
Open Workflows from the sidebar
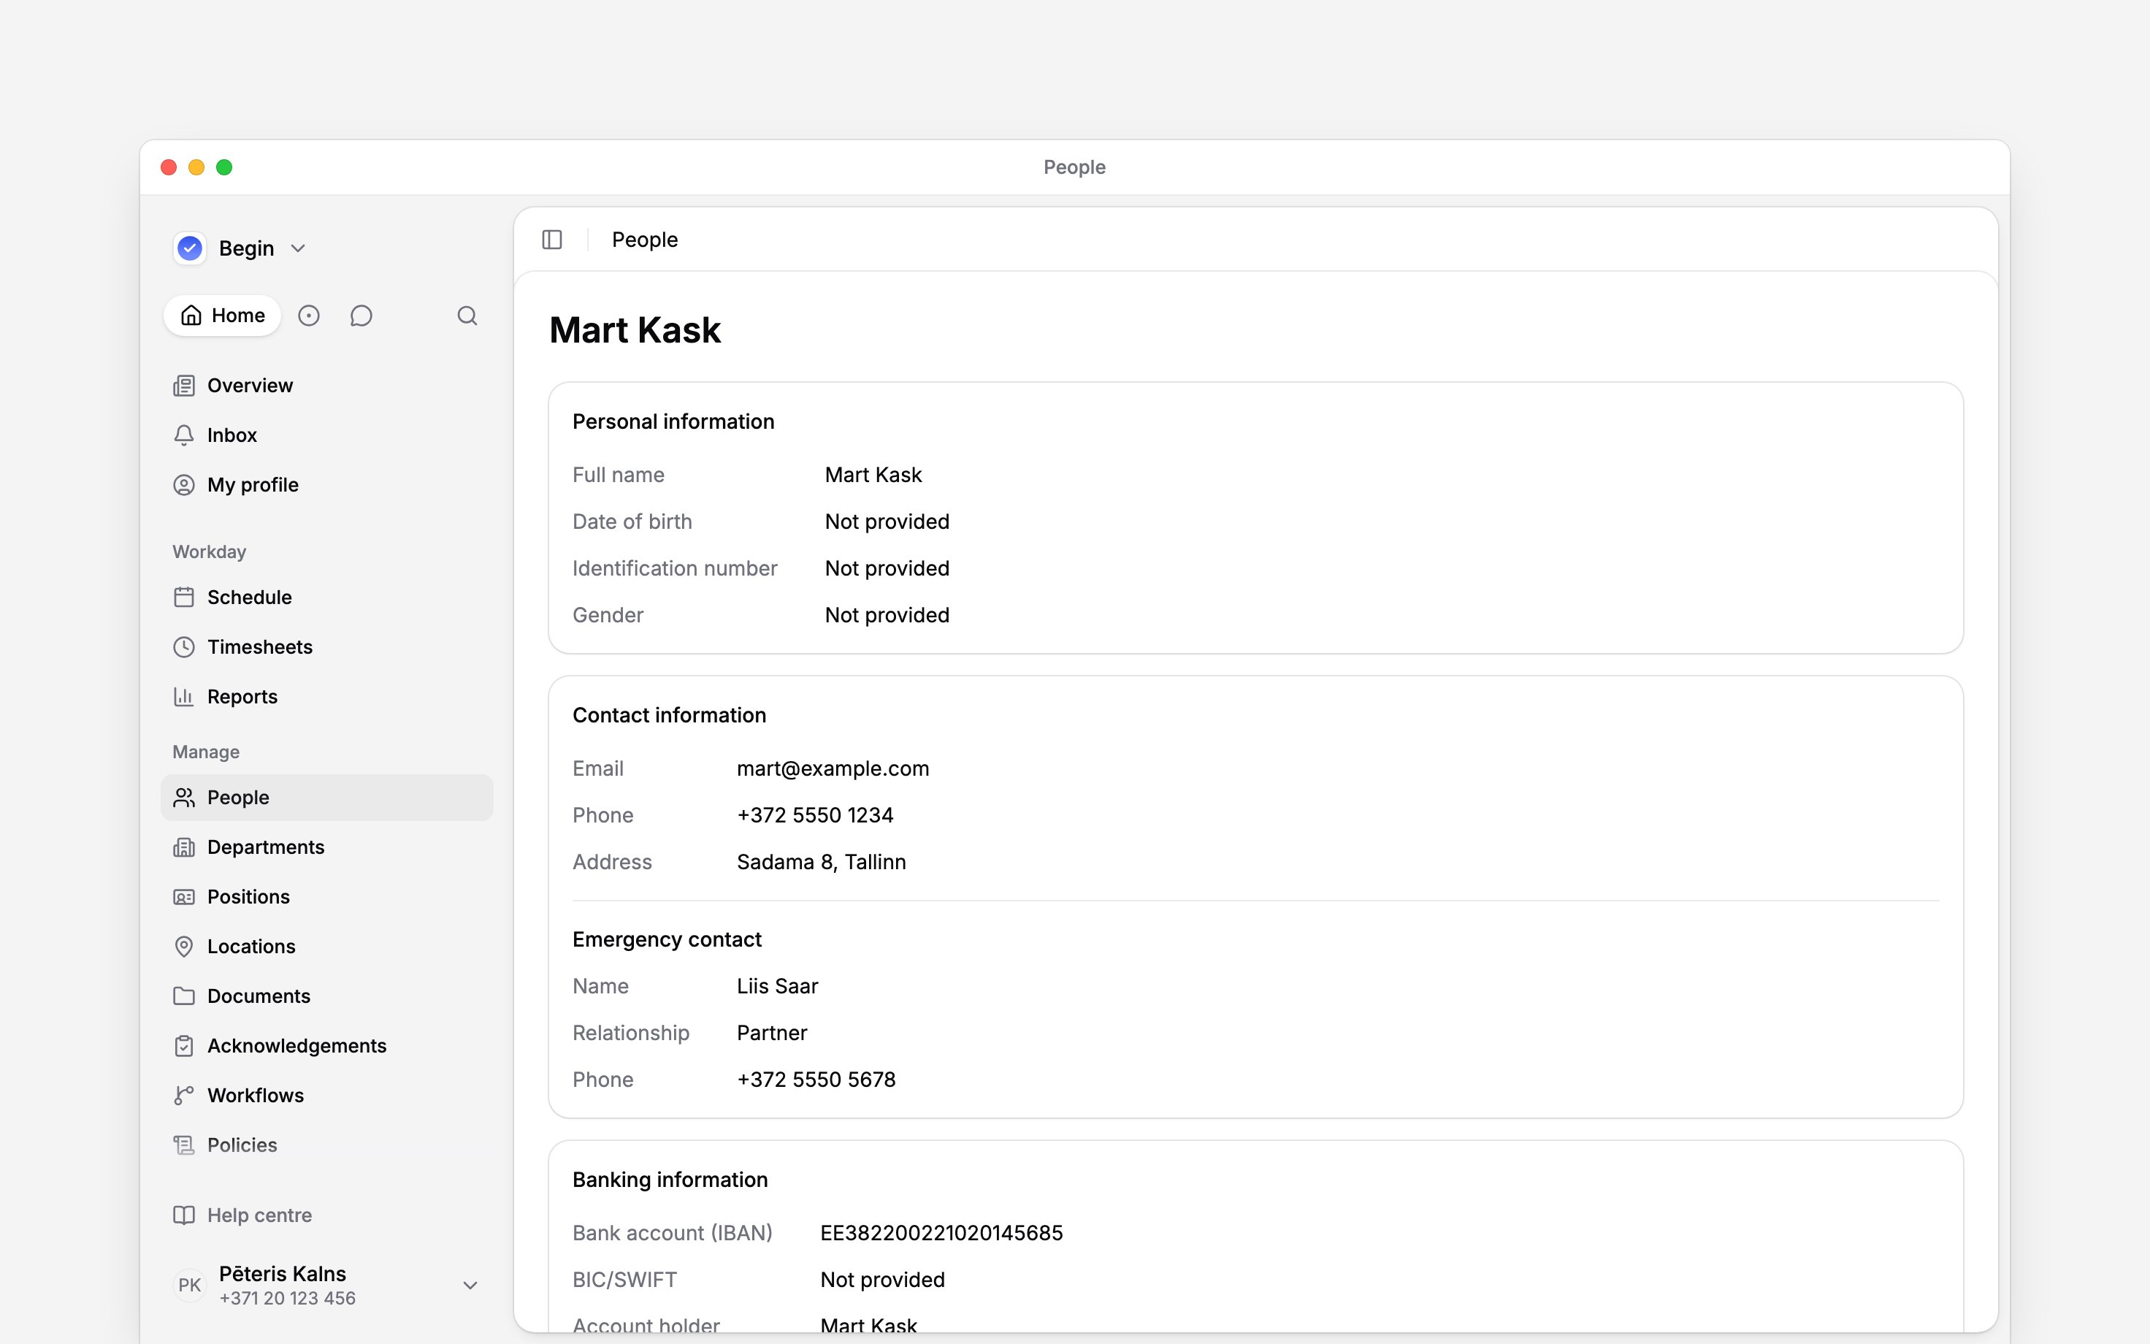pyautogui.click(x=327, y=1096)
